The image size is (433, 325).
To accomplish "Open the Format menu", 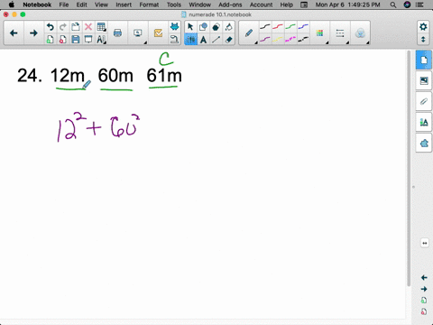I will (149, 5).
